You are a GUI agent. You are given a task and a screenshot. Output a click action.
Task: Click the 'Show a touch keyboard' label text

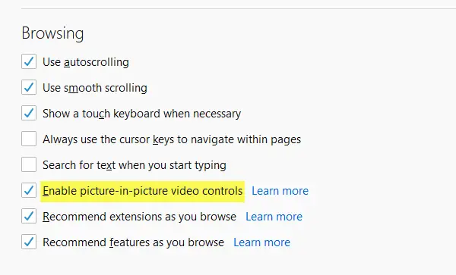coord(141,114)
